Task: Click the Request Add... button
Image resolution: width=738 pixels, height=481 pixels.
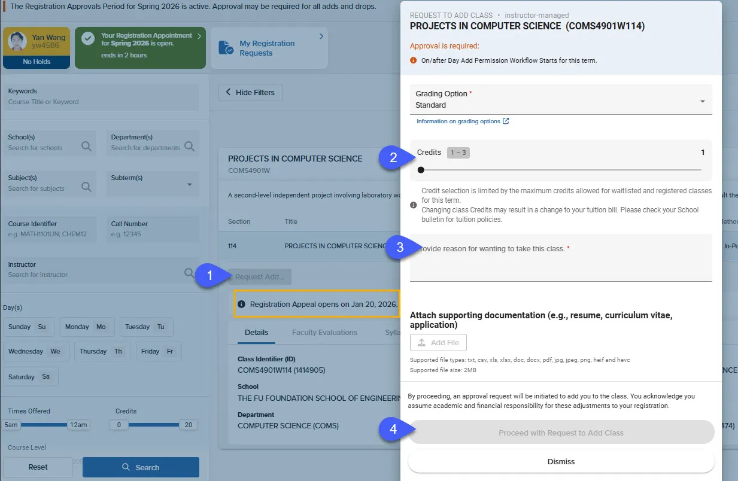Action: pos(260,277)
